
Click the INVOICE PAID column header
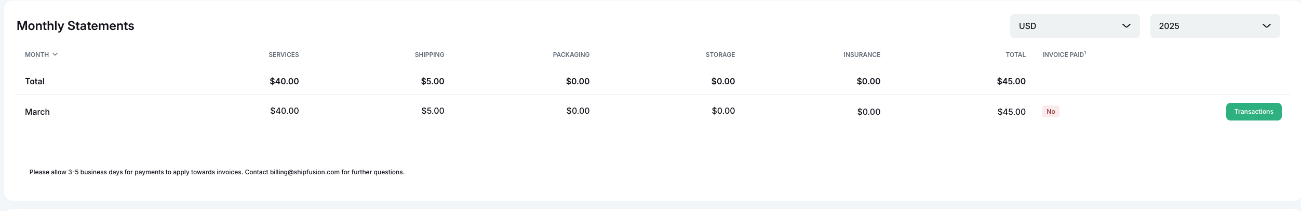click(x=1063, y=55)
